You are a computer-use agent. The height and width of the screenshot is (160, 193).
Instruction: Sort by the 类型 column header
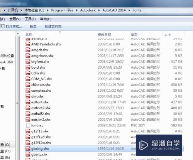click(134, 35)
